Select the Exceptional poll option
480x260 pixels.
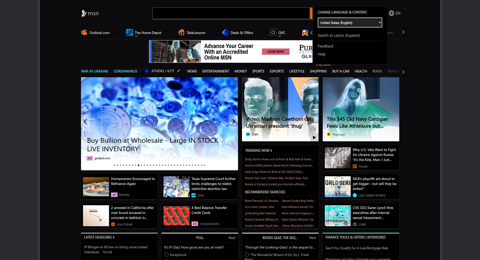pyautogui.click(x=166, y=254)
